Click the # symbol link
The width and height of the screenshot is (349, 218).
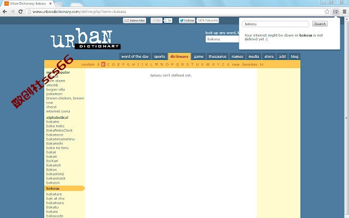click(228, 64)
